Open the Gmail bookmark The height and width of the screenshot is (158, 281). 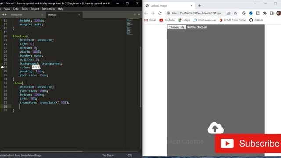point(150,20)
